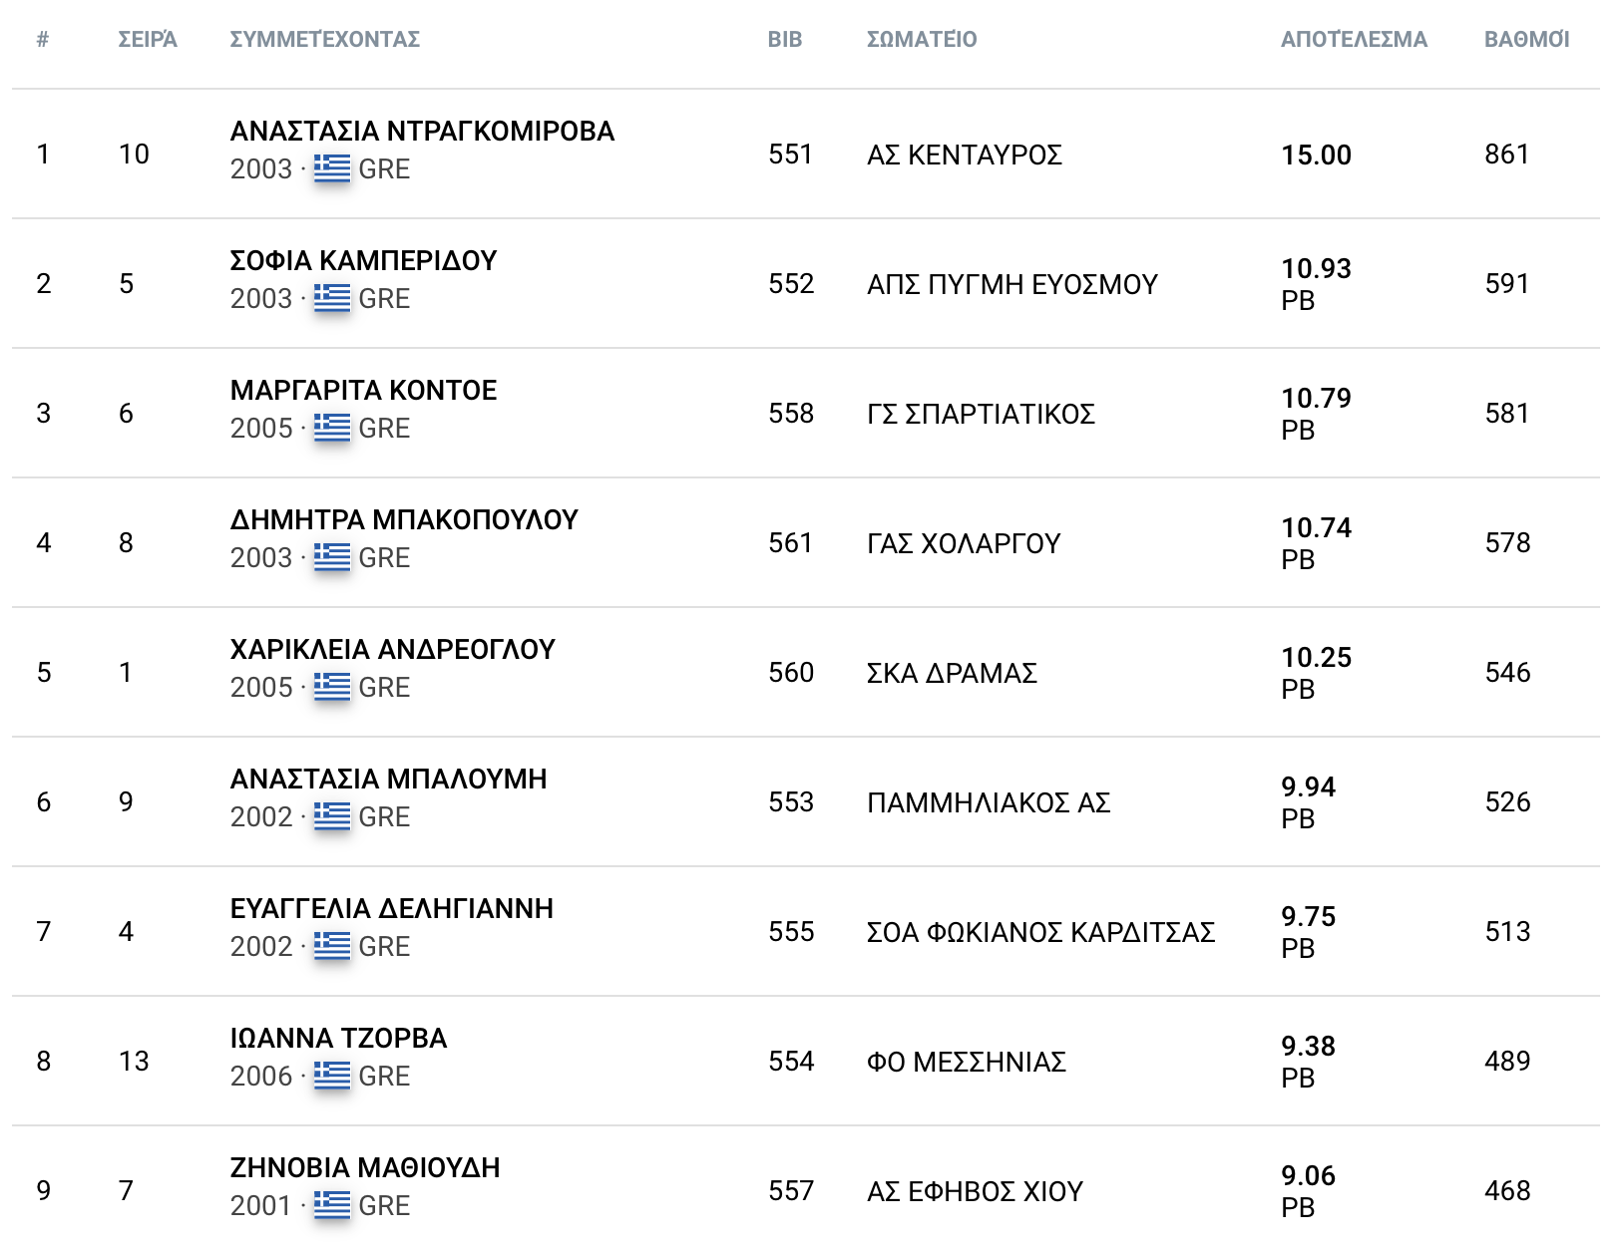Image resolution: width=1620 pixels, height=1250 pixels.
Task: Open club ΑΣ ΚΕΝΤΑΥΡΟΣ
Action: pos(964,156)
